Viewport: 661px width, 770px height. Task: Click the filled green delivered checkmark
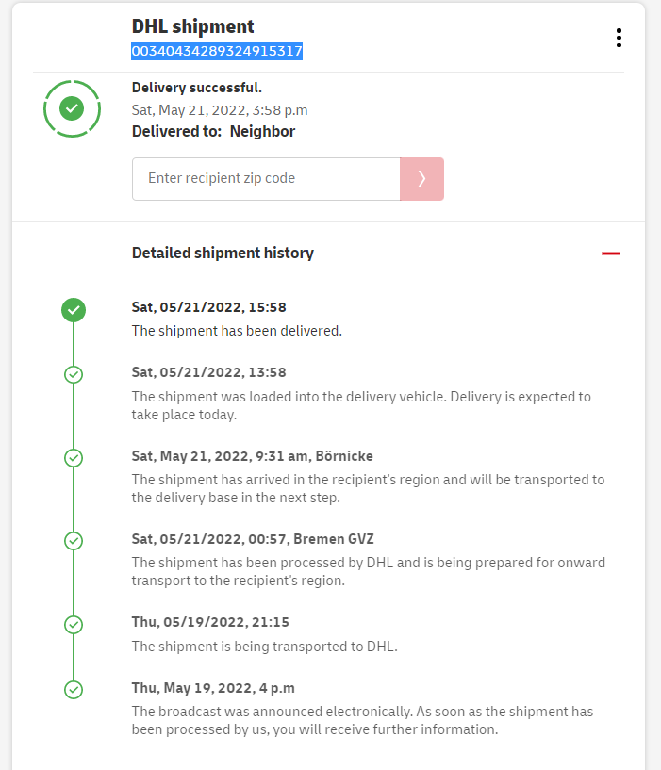click(74, 309)
